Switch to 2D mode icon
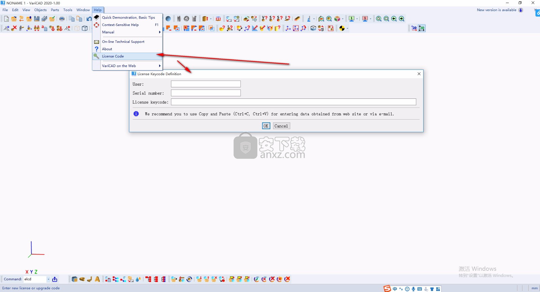The image size is (540, 292). coord(414,28)
